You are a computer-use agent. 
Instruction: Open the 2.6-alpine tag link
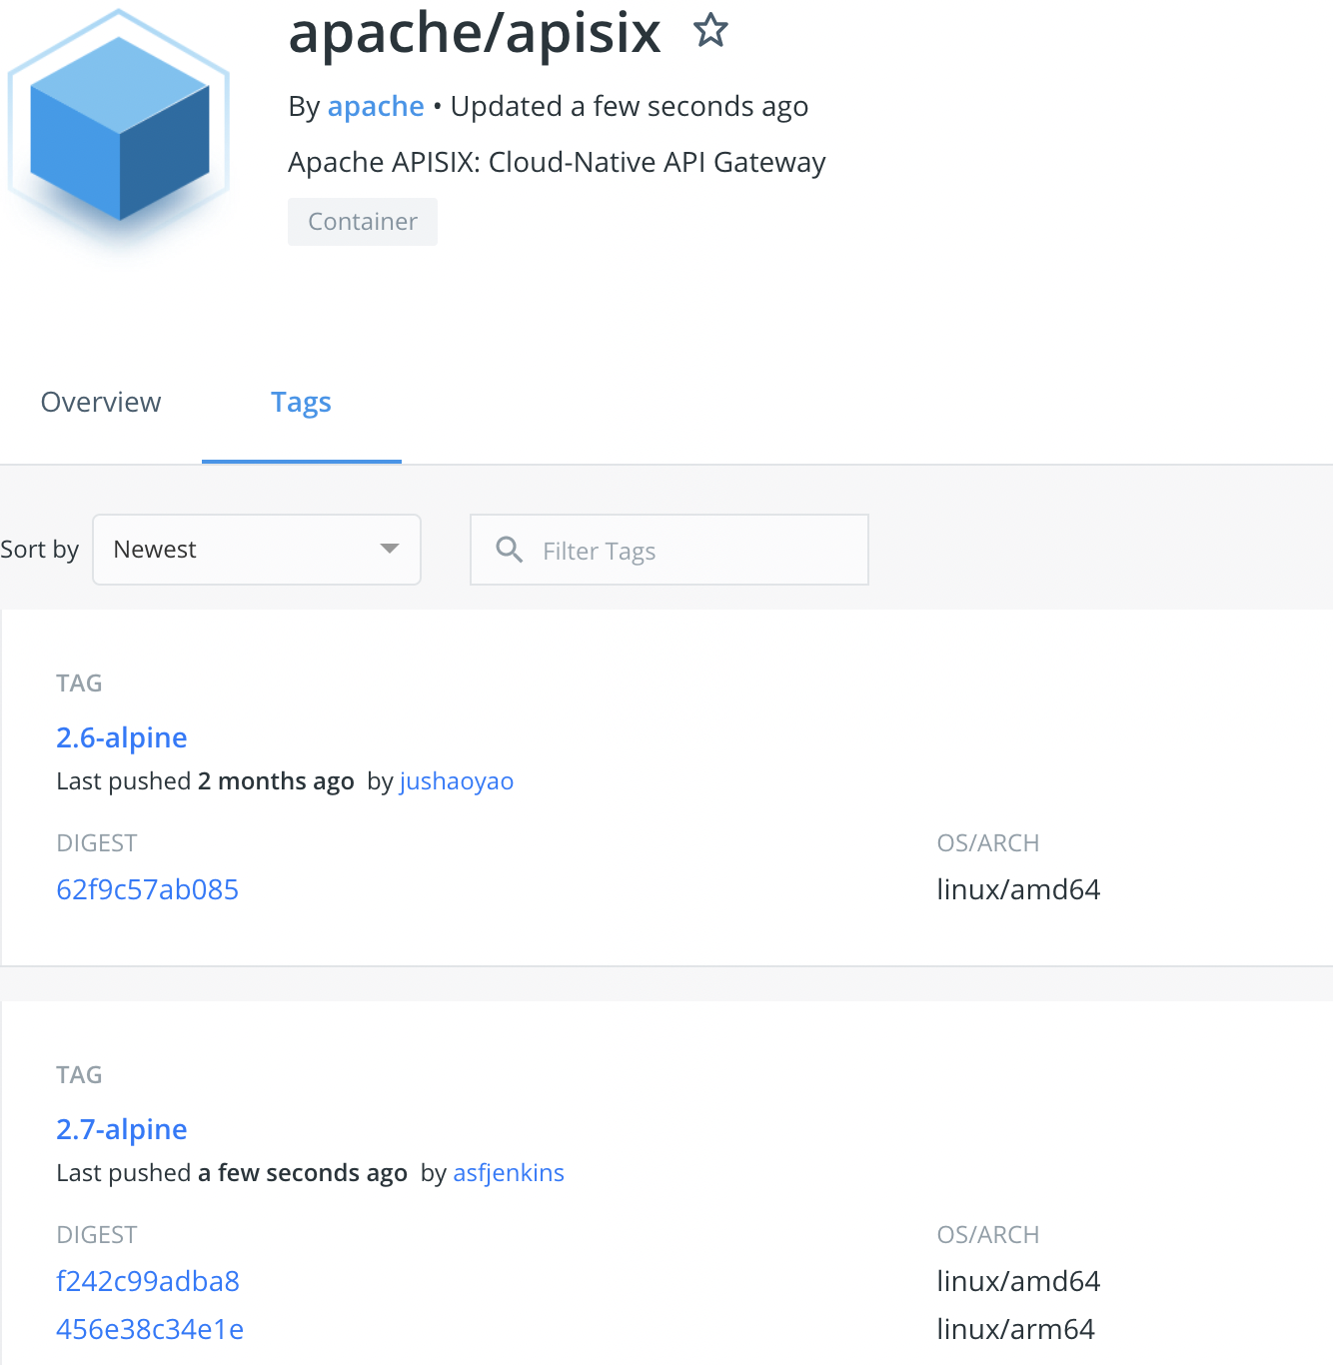point(122,737)
